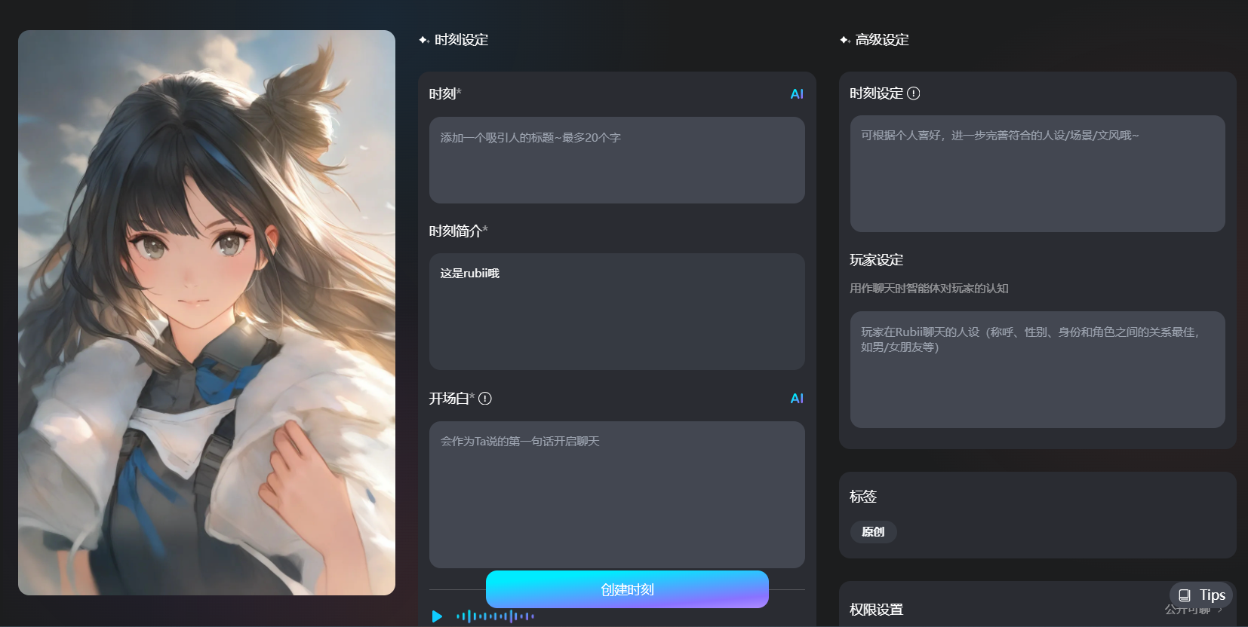The image size is (1248, 627).
Task: Click the sparkle icon beside 高级设定 heading
Action: 845,40
